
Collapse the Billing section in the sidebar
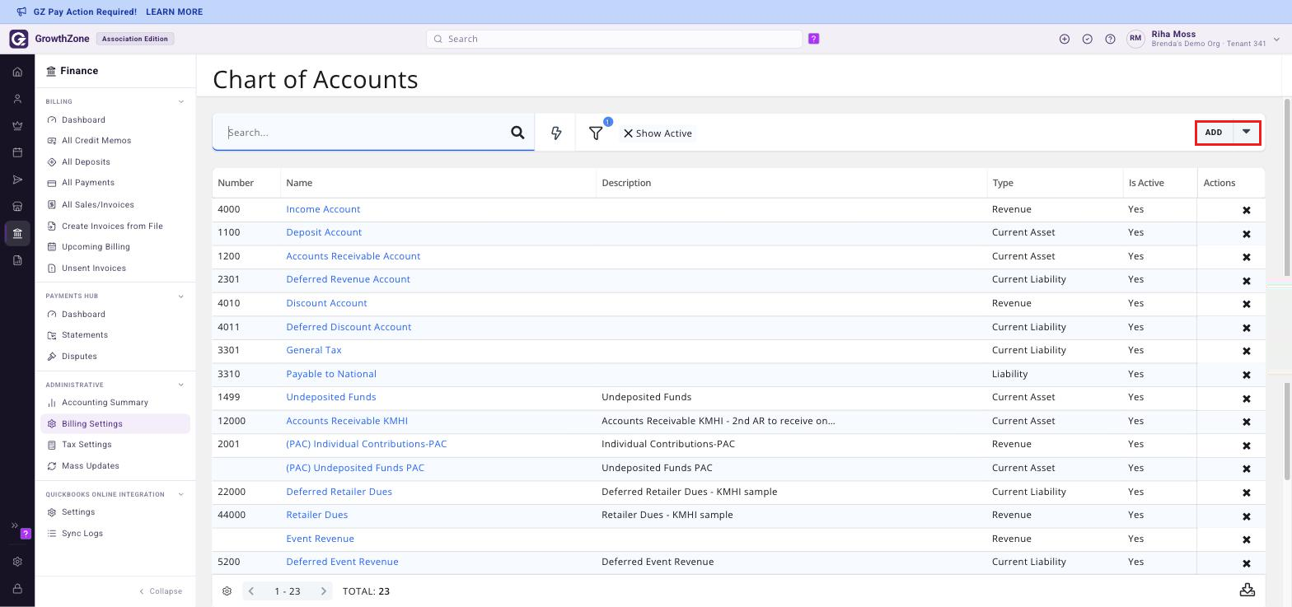pos(181,102)
